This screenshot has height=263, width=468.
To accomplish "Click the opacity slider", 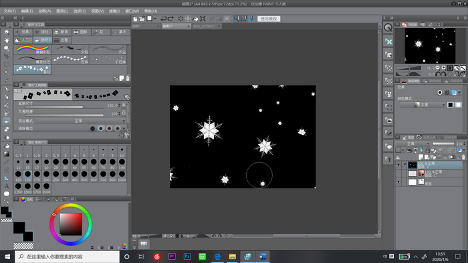I will coord(65,115).
